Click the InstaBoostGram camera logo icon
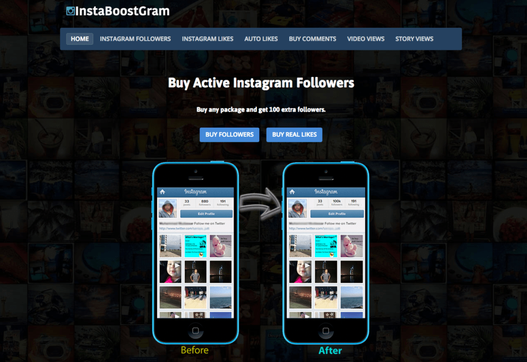Image resolution: width=527 pixels, height=362 pixels. click(71, 11)
